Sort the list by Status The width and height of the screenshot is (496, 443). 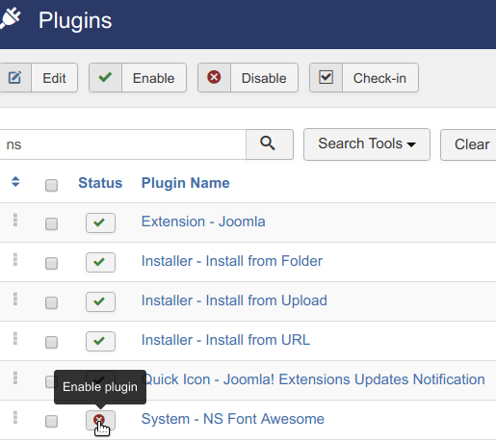(100, 183)
